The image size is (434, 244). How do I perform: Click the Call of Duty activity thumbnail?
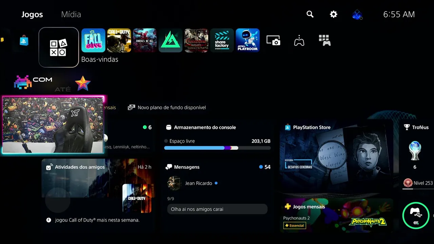(x=137, y=198)
